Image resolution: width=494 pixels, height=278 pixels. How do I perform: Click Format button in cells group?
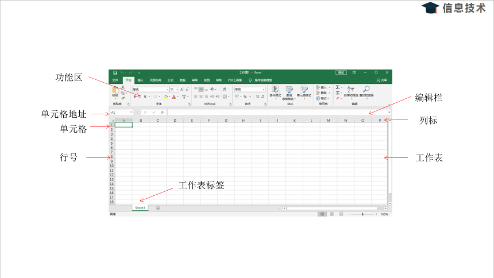coord(323,98)
